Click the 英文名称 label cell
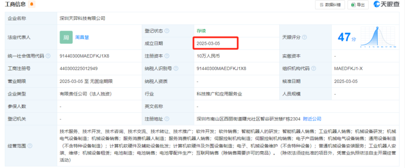The image size is (405, 168). point(168,106)
